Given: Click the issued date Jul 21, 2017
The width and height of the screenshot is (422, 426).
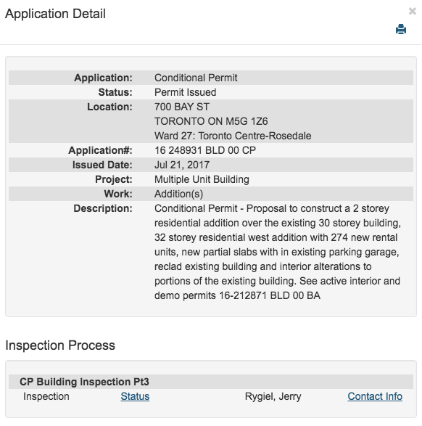Looking at the screenshot, I should pos(182,165).
